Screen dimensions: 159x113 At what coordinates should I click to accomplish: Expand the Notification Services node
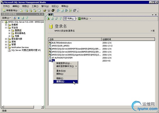coord(6,47)
